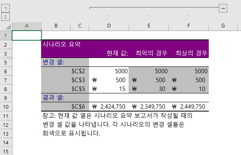This screenshot has height=155, width=241.
Task: Select row 11 header
Action: (6, 116)
